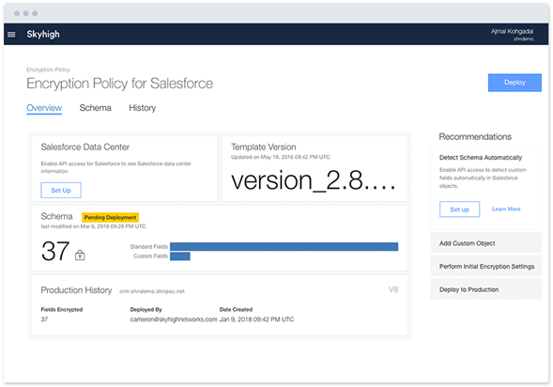This screenshot has height=387, width=553.
Task: Click the Date Created column label
Action: [236, 309]
